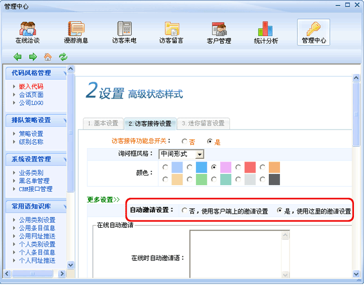Open CRM接口管理 in sidebar
Image resolution: width=364 pixels, height=285 pixels.
[35, 189]
